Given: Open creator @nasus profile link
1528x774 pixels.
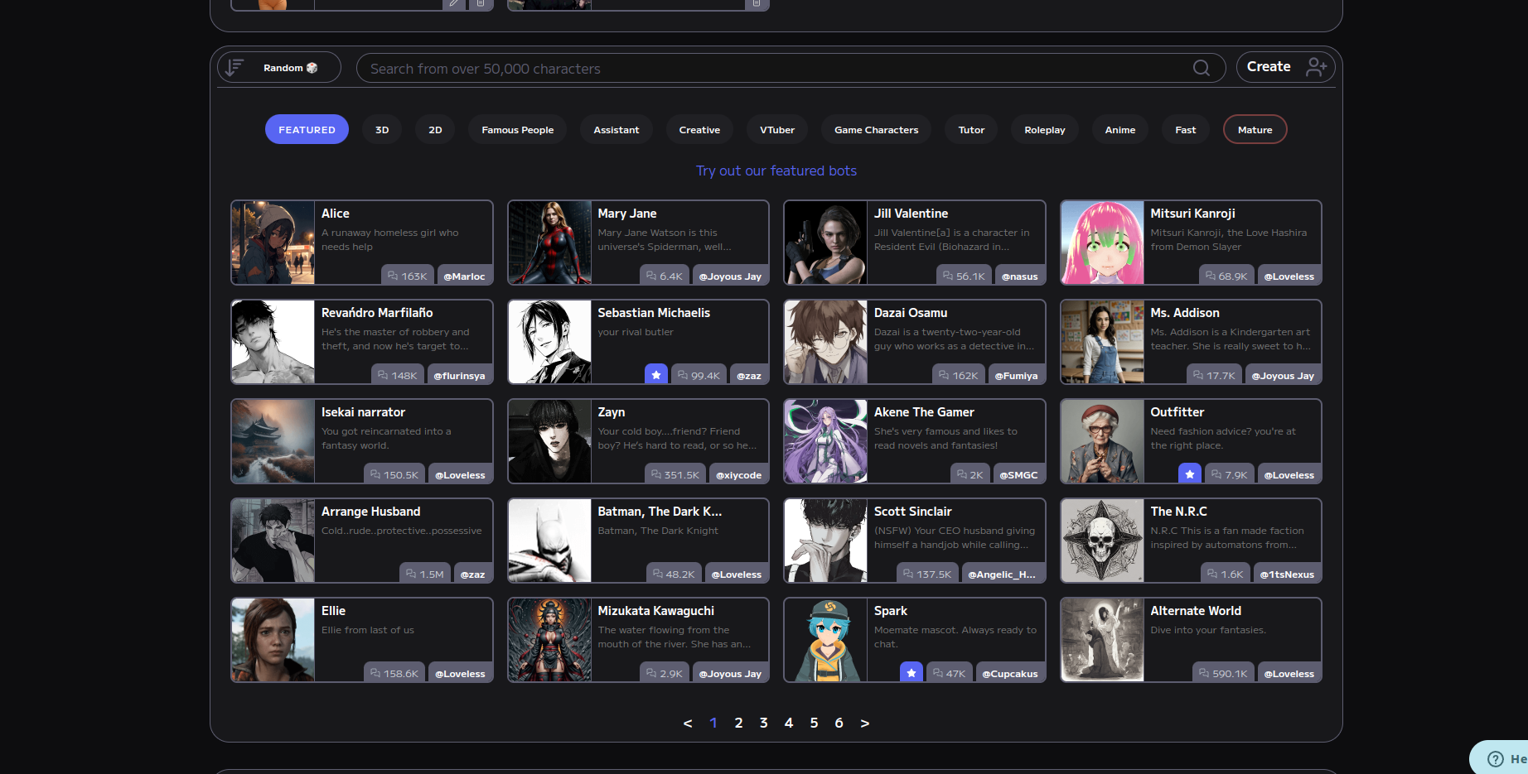Looking at the screenshot, I should tap(1019, 276).
